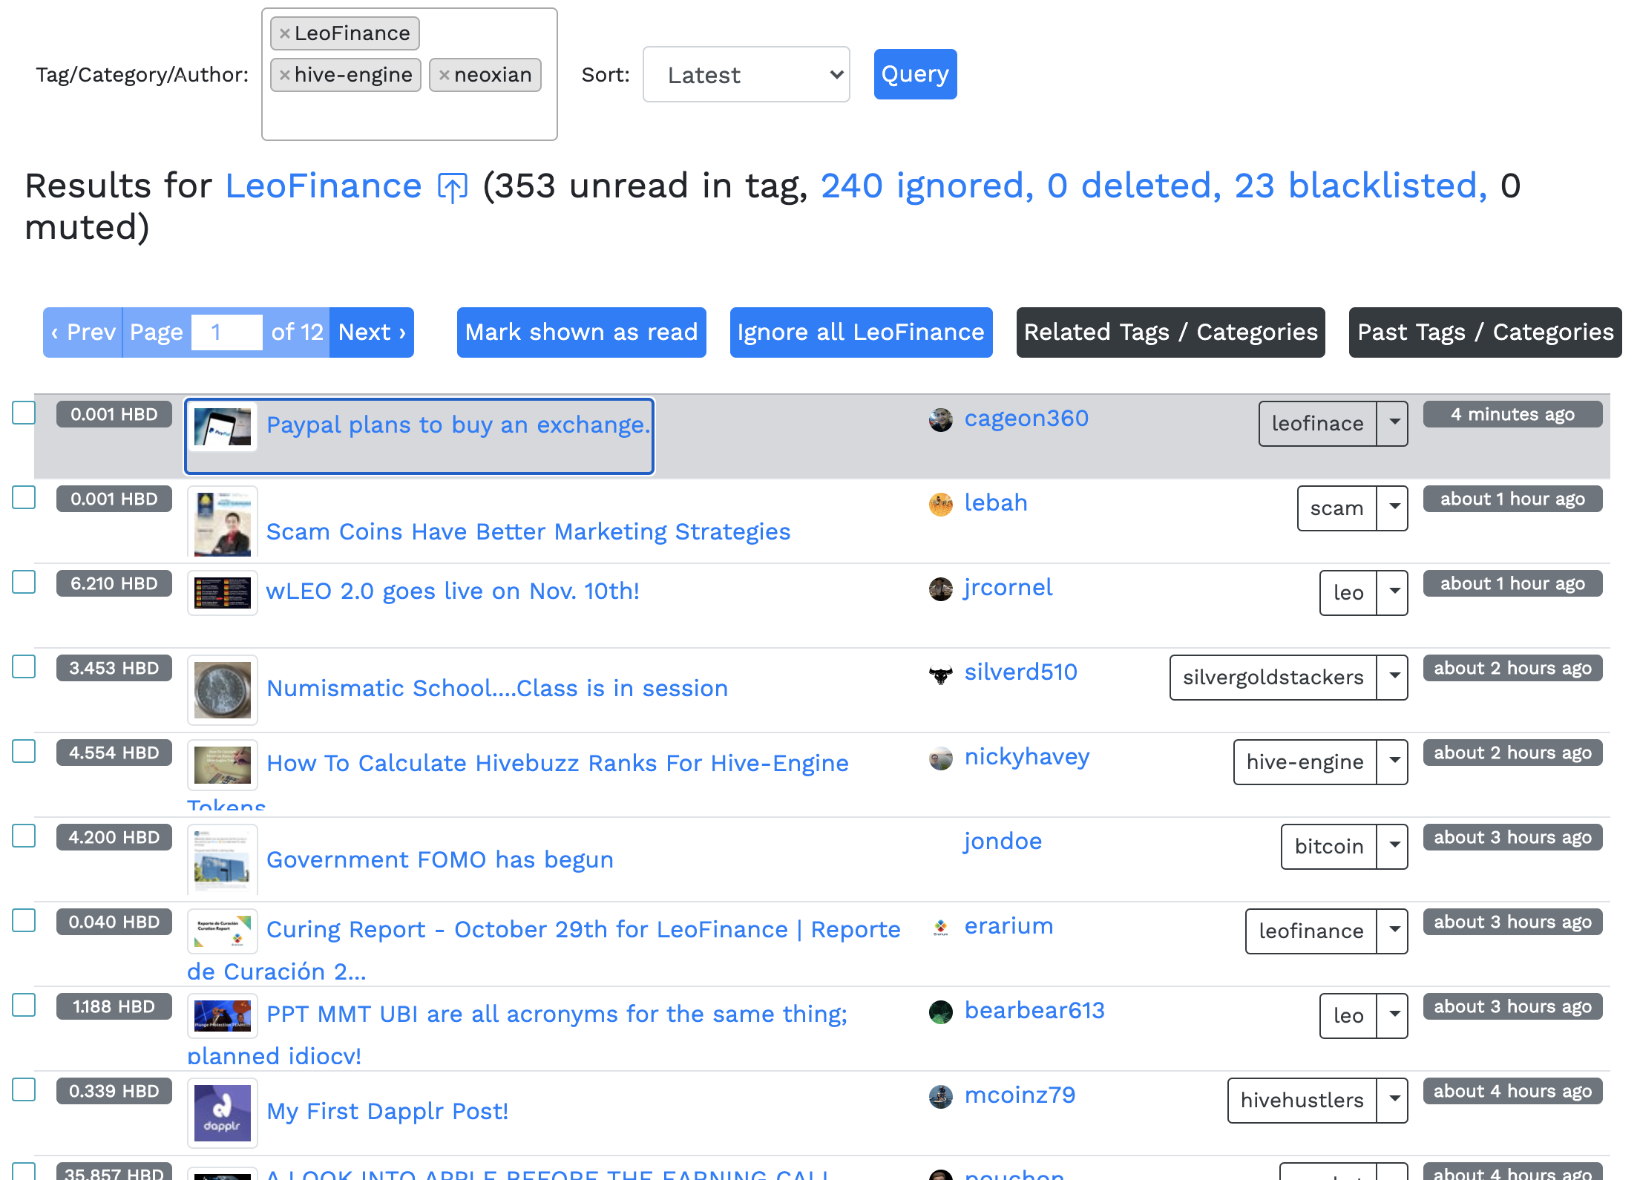Check the My First Dapplr Post checkbox
Screen dimensions: 1640x1180
(x=24, y=1089)
